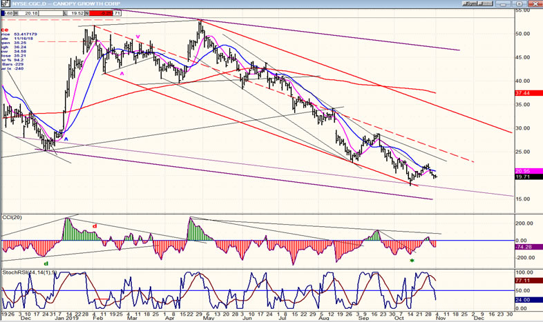Click the close value 35.21 in data box

coord(20,56)
